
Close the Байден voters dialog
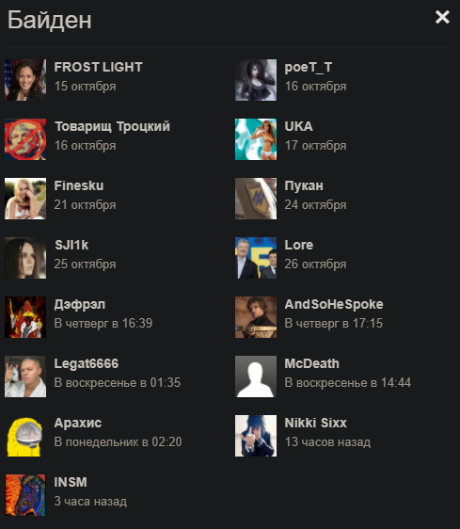click(442, 17)
